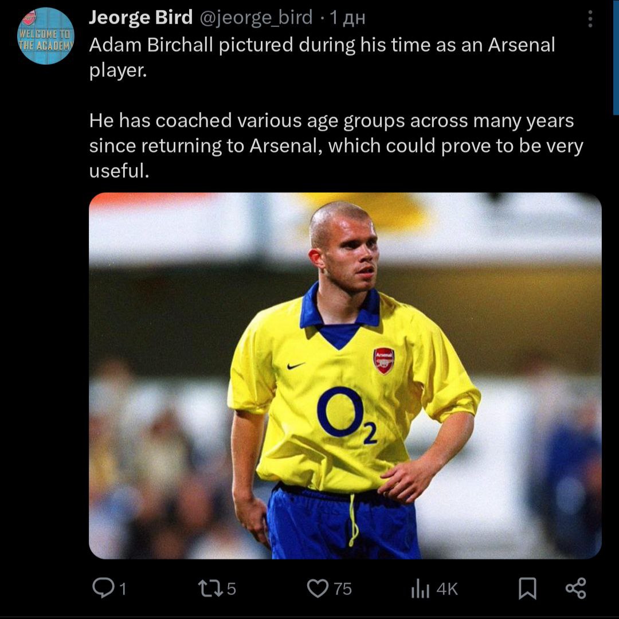Click the @jeorge_bird handle

[256, 18]
